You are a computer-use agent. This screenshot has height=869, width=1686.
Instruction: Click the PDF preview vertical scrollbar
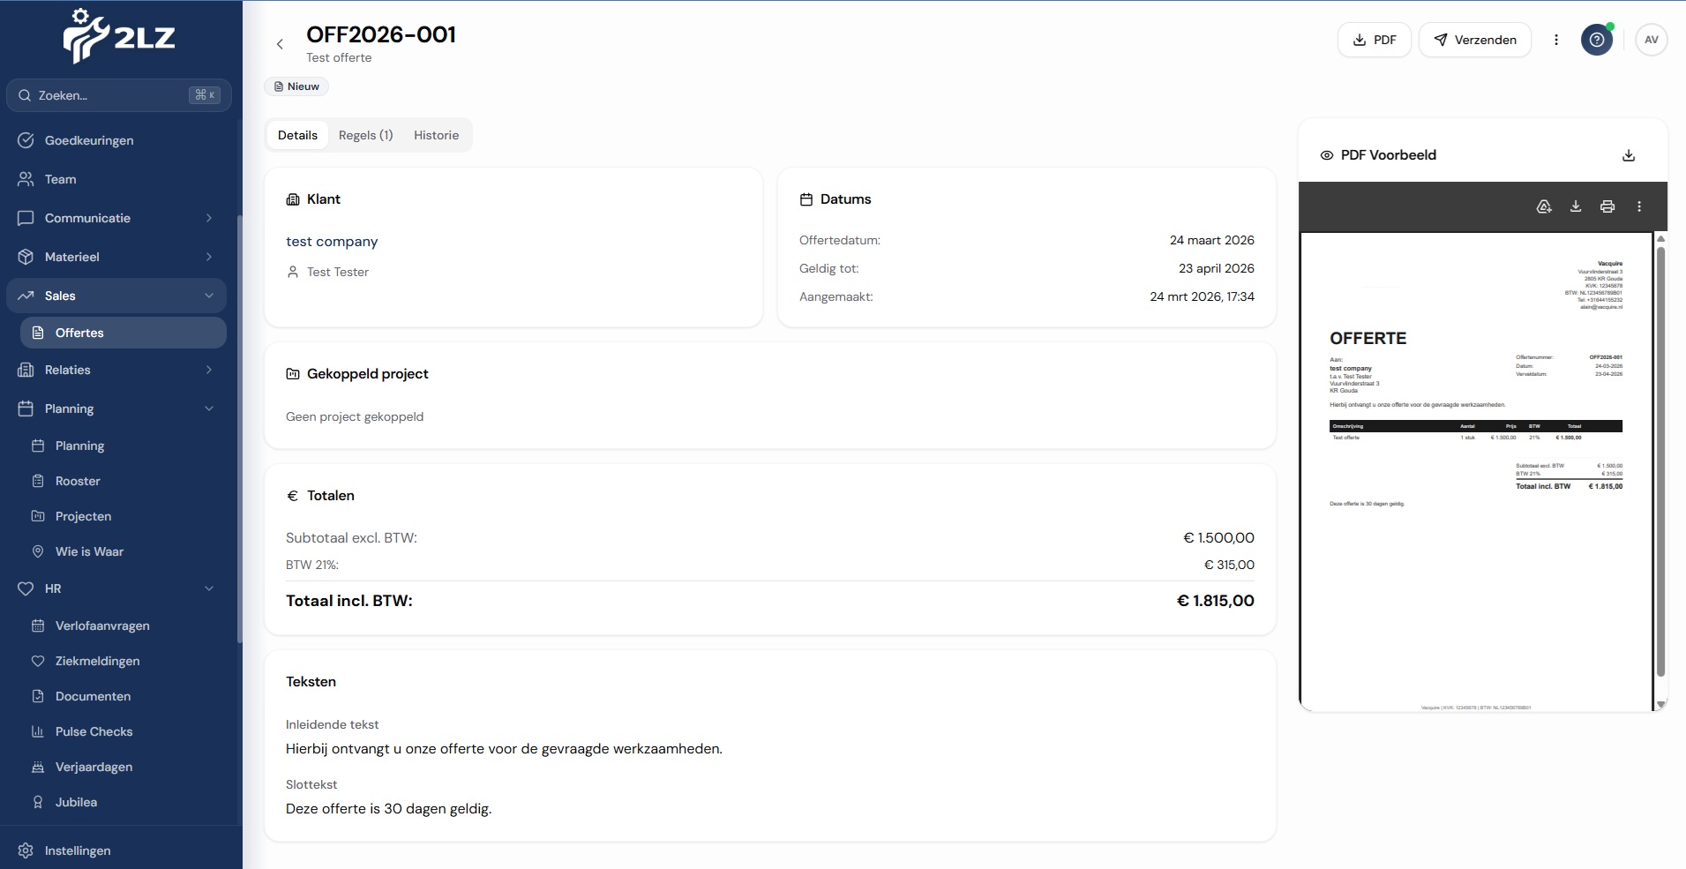[1660, 459]
